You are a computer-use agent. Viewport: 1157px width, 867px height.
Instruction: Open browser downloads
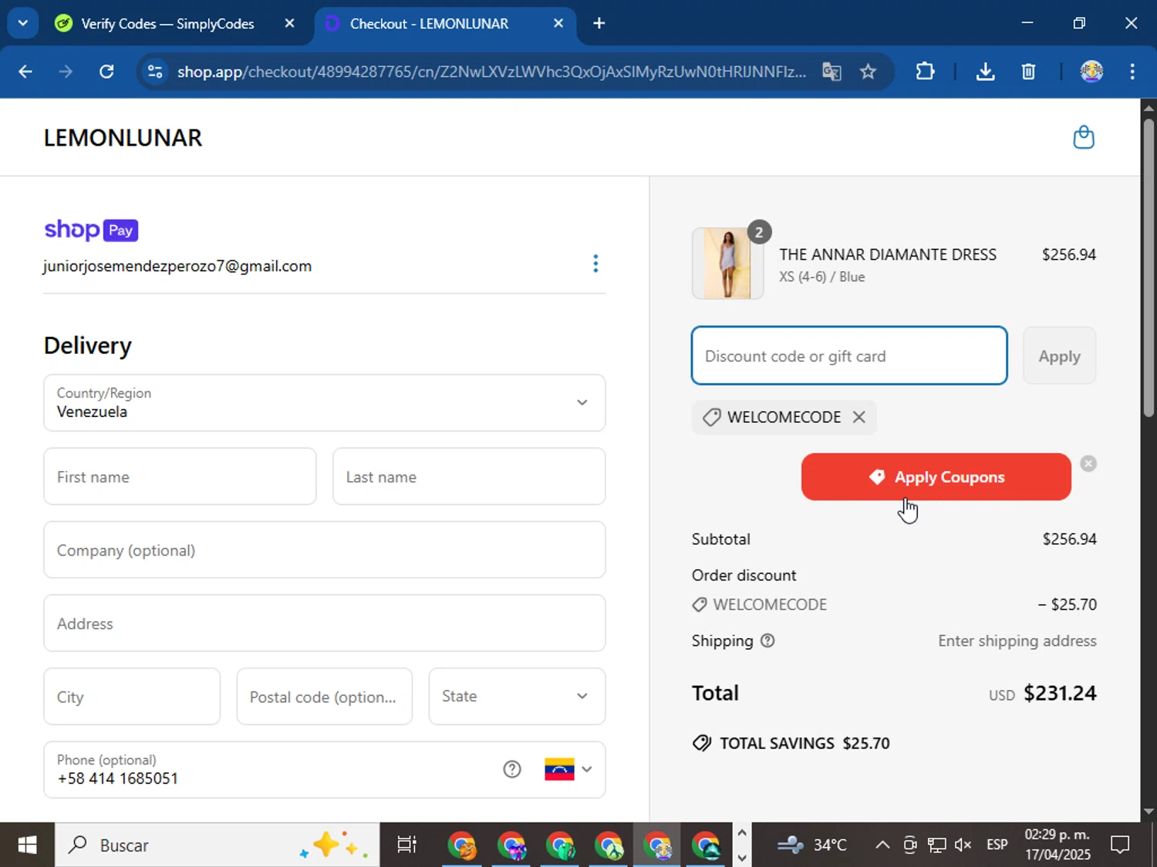(x=985, y=72)
